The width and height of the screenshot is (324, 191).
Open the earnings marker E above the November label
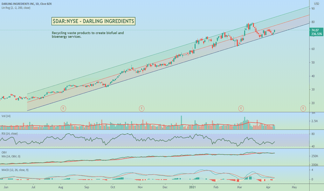click(141, 108)
